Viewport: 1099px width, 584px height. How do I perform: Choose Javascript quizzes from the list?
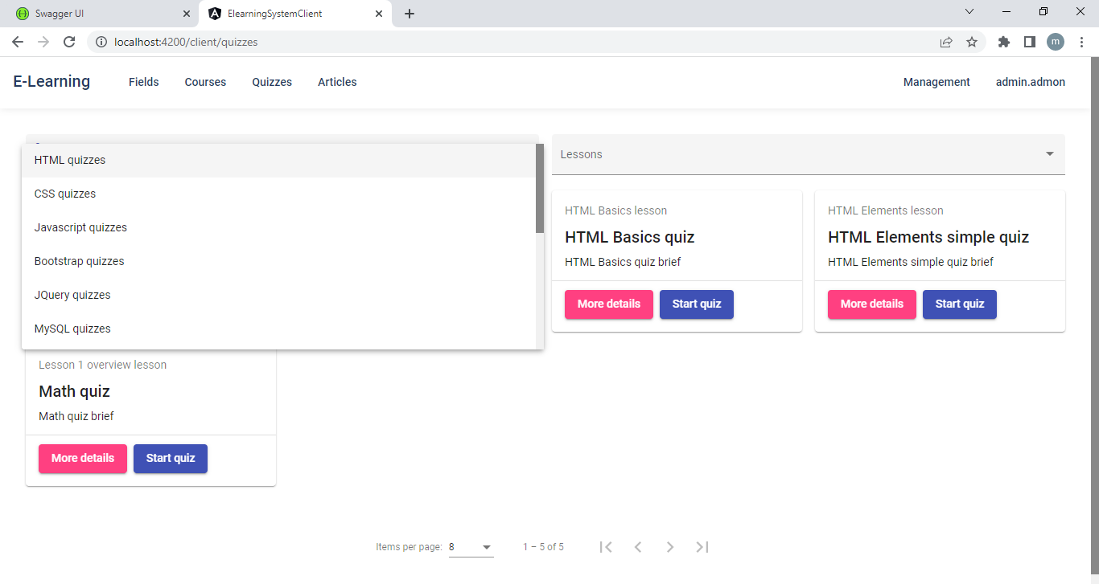pos(80,227)
